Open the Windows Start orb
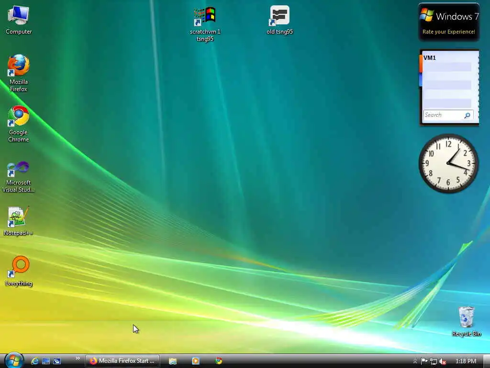Image resolution: width=490 pixels, height=368 pixels. [14, 360]
